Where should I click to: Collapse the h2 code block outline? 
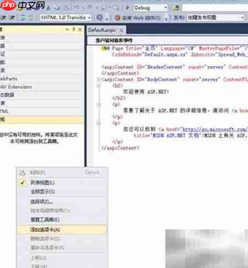99,86
